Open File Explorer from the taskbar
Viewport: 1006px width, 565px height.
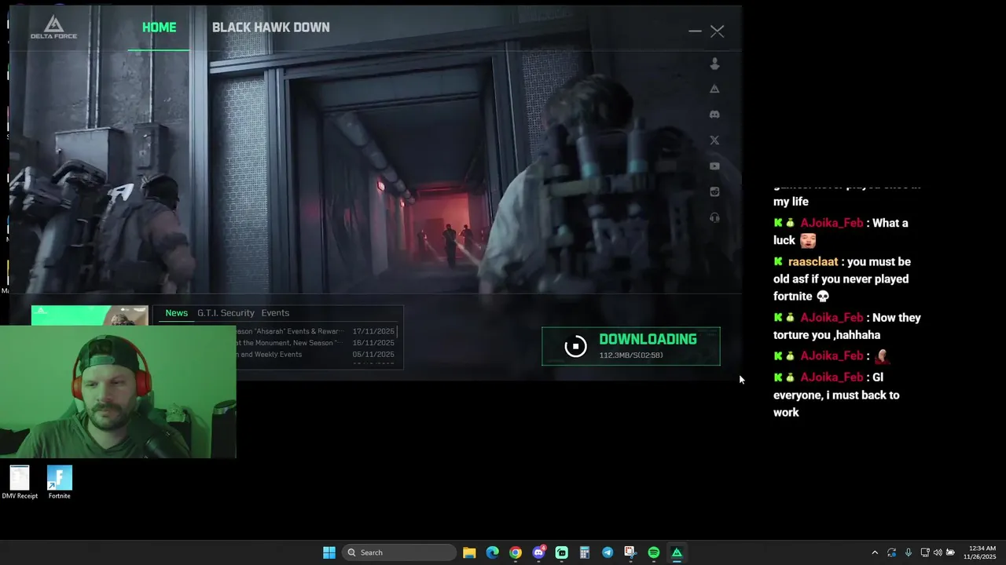click(x=469, y=552)
